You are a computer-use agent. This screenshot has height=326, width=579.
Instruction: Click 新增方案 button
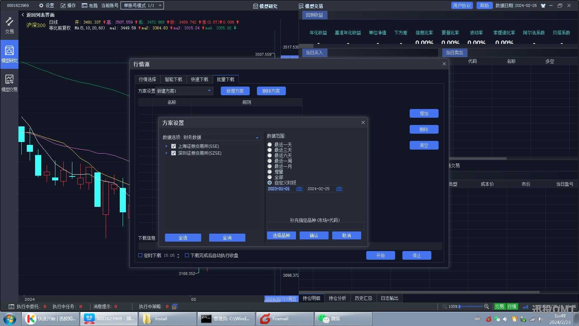pyautogui.click(x=235, y=91)
